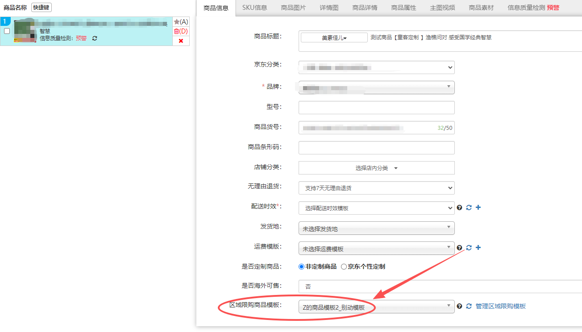582x332 pixels.
Task: Refresh the 区域限购商品模板 list
Action: point(469,307)
